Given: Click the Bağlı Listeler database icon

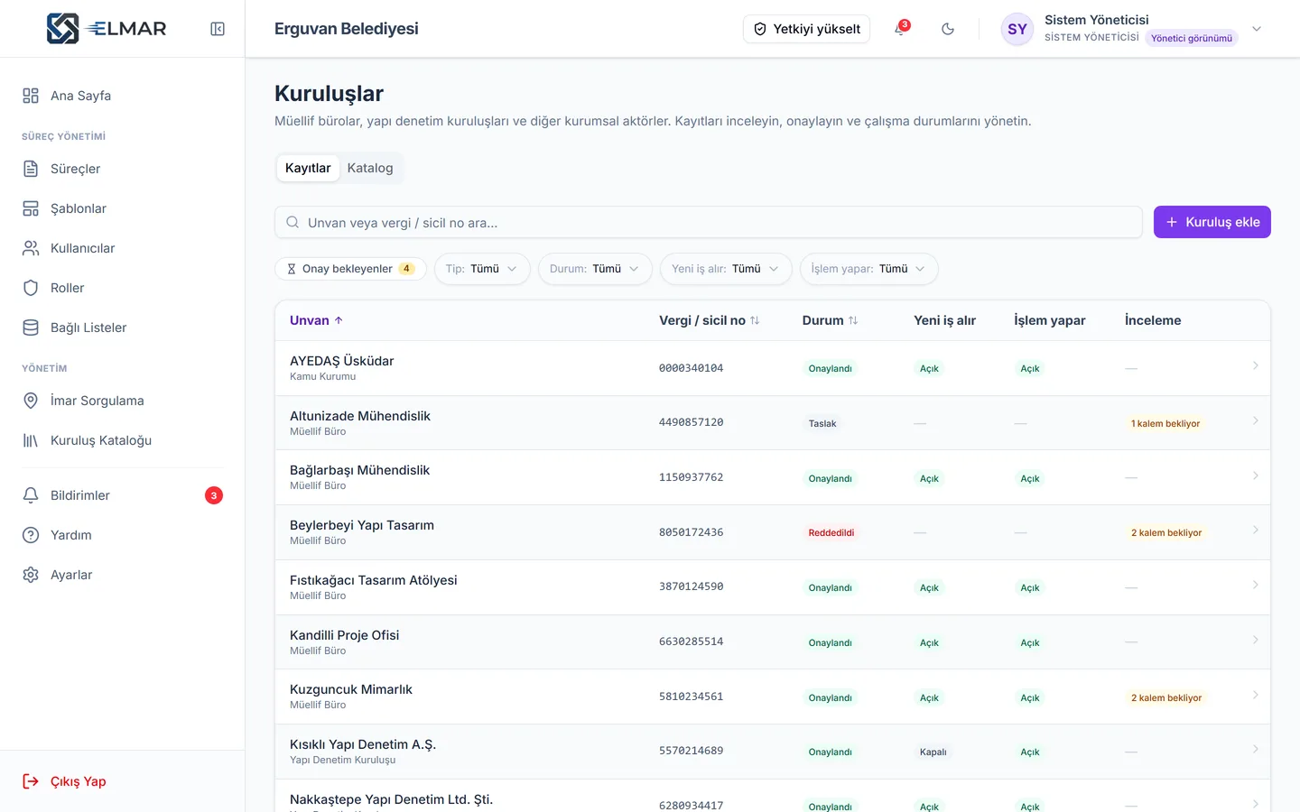Looking at the screenshot, I should click(x=31, y=328).
